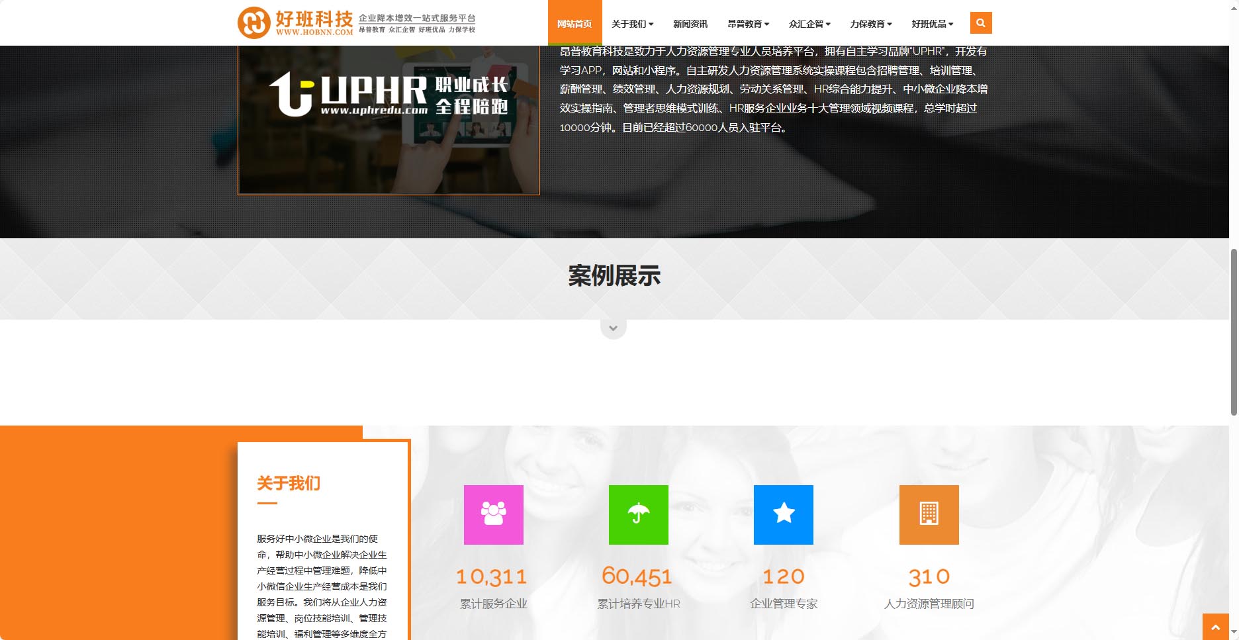Expand the 好班优品 navigation dropdown
The height and width of the screenshot is (640, 1239).
(x=932, y=24)
